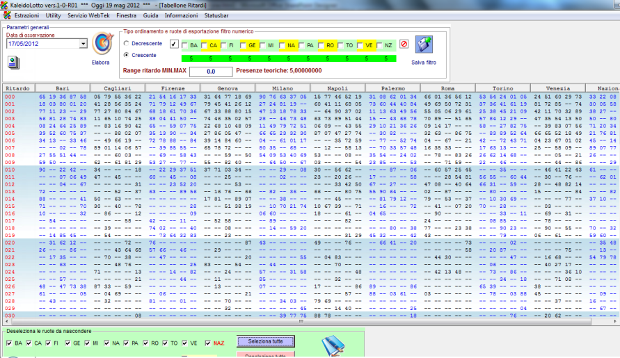
Task: Click the blue notebook and pen icon
Action: tap(333, 345)
